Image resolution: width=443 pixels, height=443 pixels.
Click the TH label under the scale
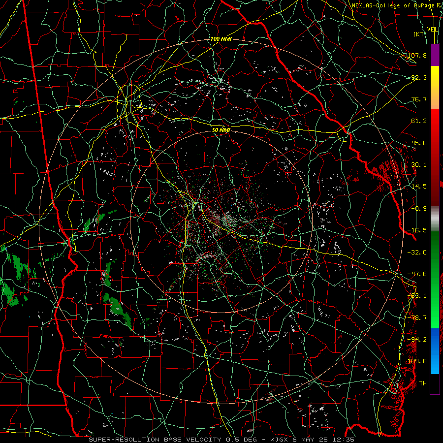(x=423, y=383)
